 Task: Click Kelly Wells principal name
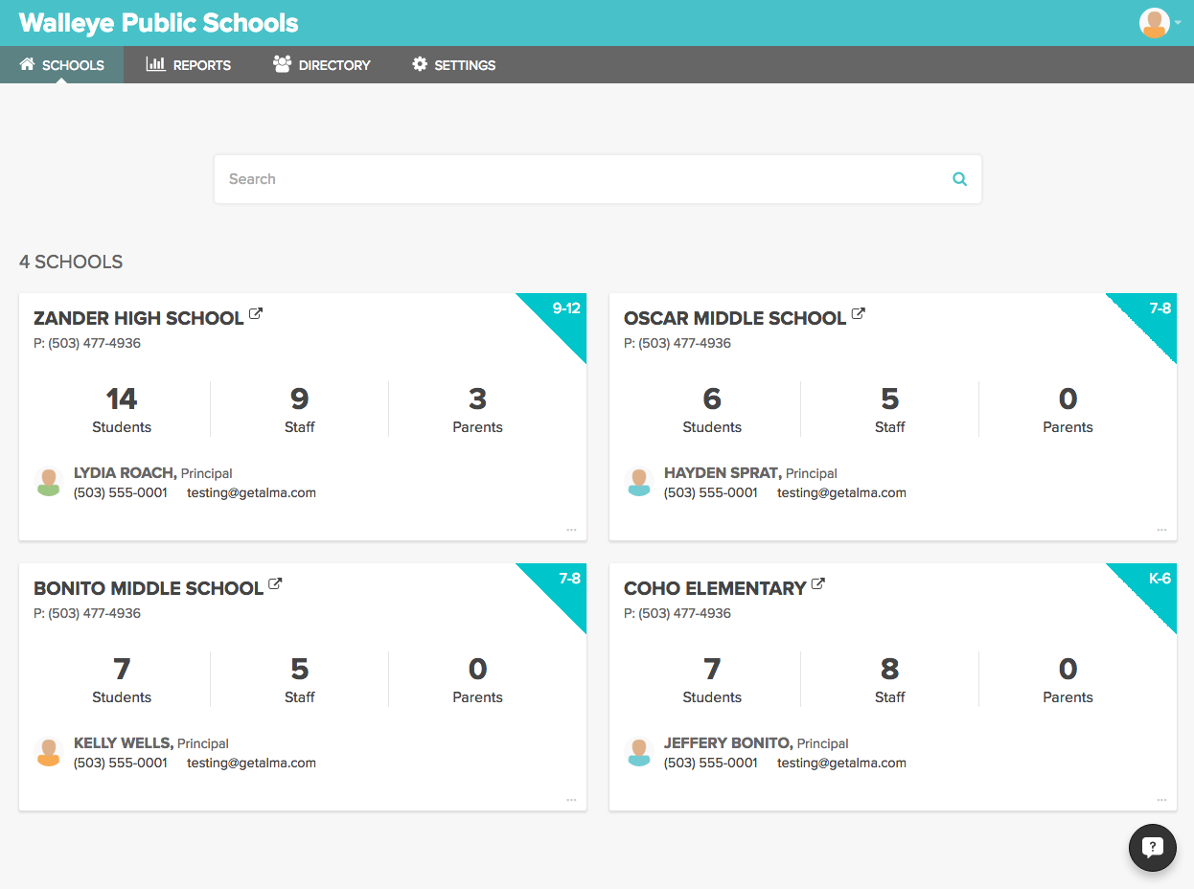coord(123,743)
